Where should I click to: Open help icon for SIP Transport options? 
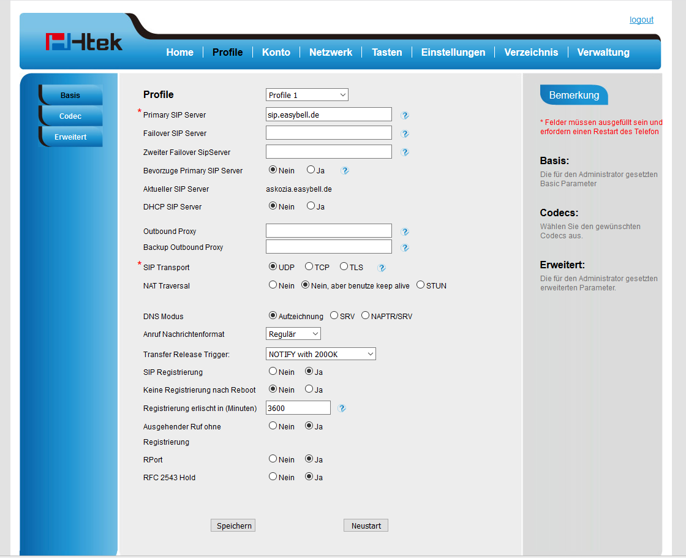[382, 268]
